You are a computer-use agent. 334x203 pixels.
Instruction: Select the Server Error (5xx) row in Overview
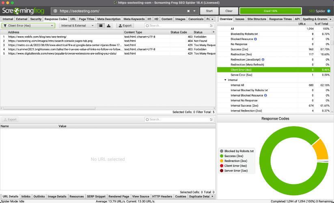coord(241,75)
